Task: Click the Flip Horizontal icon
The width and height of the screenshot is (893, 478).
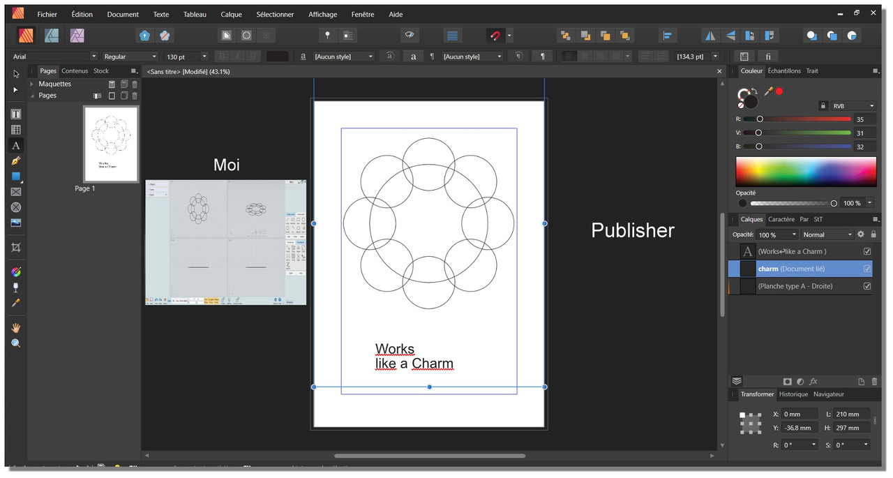Action: click(710, 35)
